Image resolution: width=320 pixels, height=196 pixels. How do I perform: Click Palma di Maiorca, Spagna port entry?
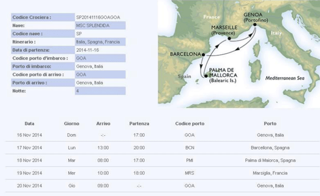pos(270,160)
